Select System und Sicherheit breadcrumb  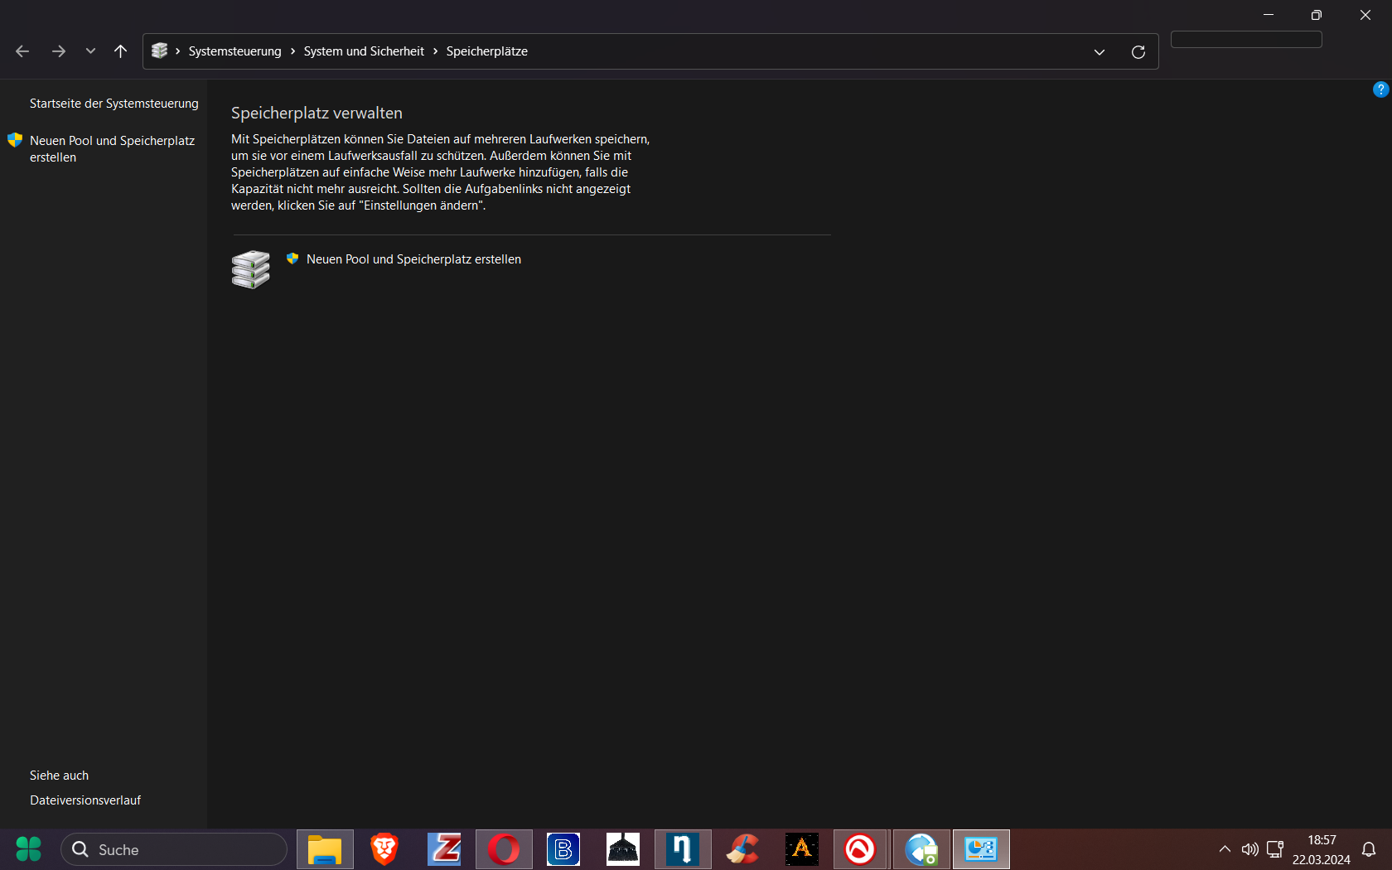click(x=364, y=51)
